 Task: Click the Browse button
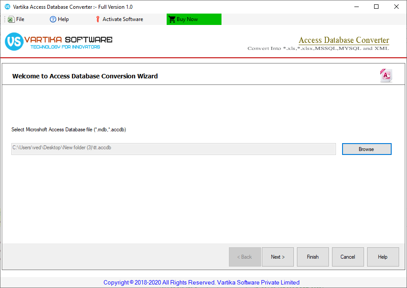[367, 149]
